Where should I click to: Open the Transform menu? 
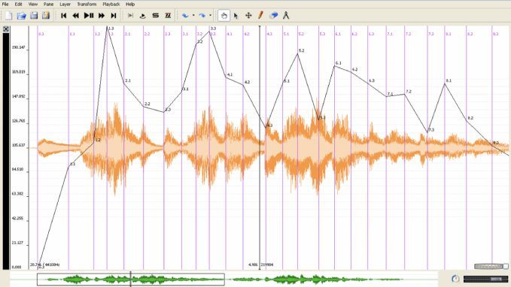[x=87, y=5]
